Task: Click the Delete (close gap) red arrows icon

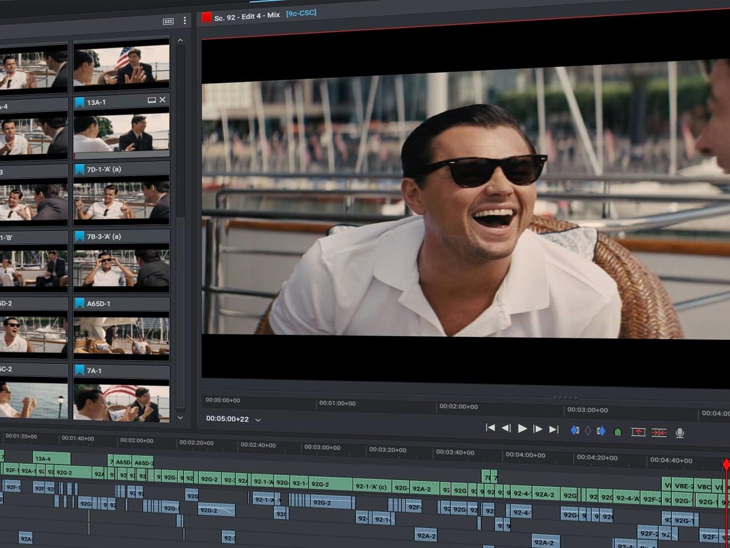Action: [659, 433]
